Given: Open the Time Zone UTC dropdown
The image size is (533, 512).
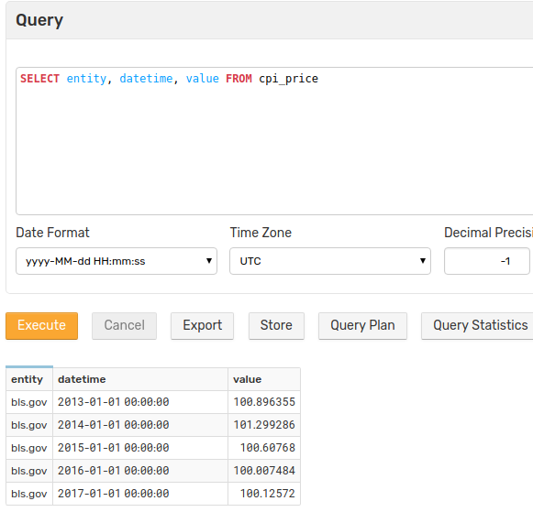Looking at the screenshot, I should click(x=330, y=261).
